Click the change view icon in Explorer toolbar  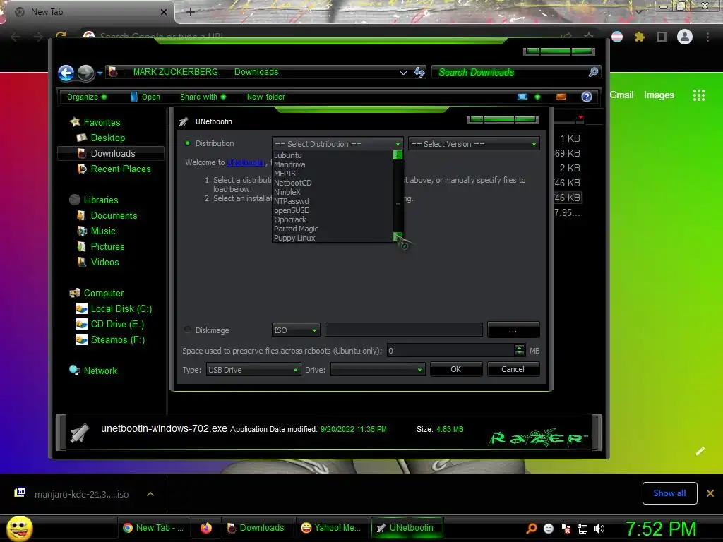[522, 96]
